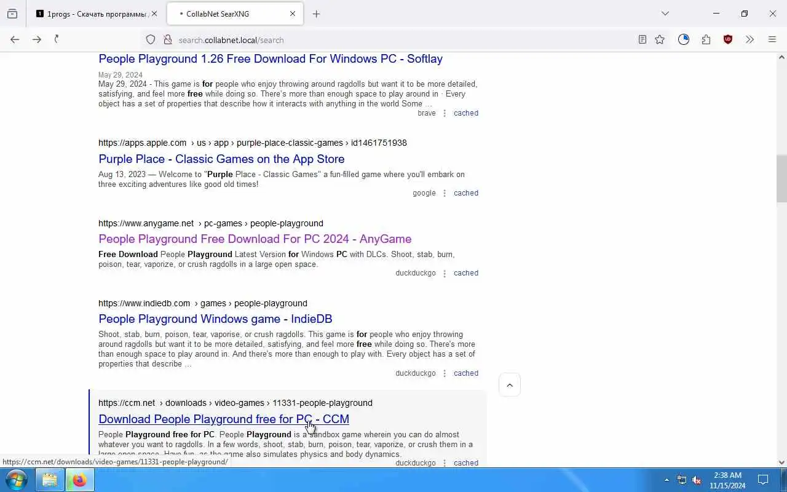Click back-to-top arrow button

pyautogui.click(x=510, y=385)
